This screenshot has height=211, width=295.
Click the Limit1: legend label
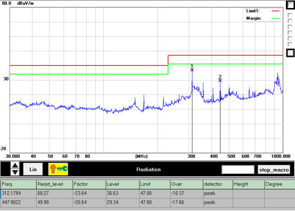253,11
